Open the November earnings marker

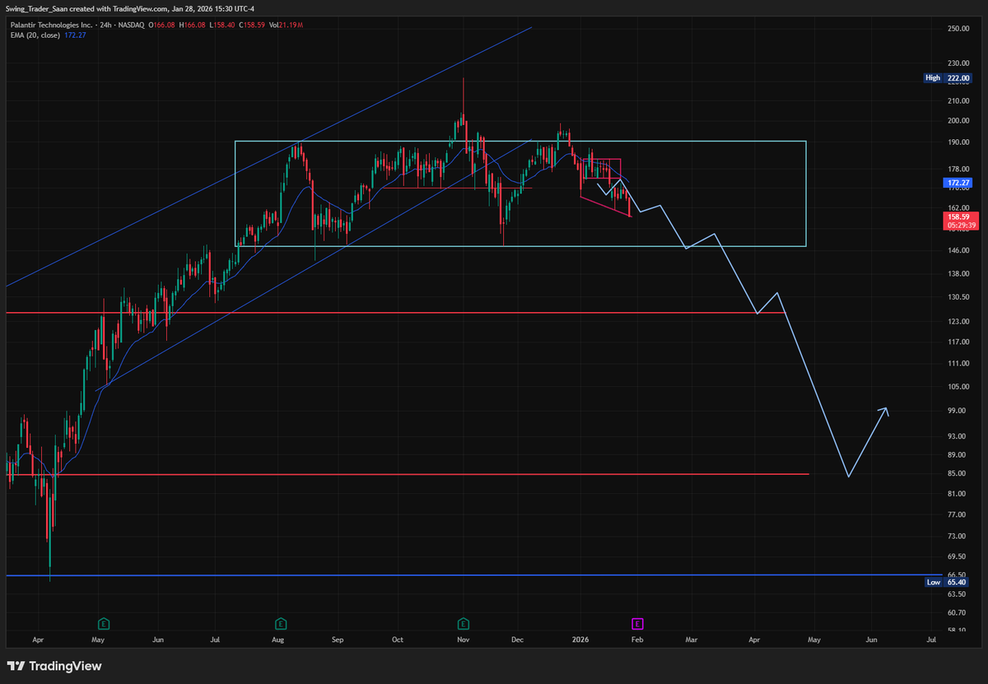tap(464, 623)
